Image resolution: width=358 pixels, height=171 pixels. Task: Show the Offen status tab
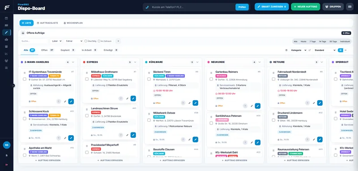pyautogui.click(x=47, y=50)
